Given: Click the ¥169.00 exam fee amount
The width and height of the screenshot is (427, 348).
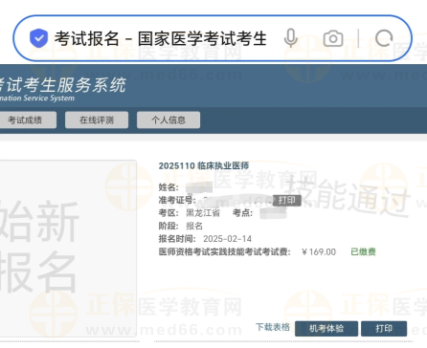Looking at the screenshot, I should 319,252.
